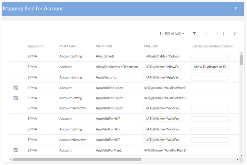Open the filter funnel icon

pyautogui.click(x=194, y=34)
